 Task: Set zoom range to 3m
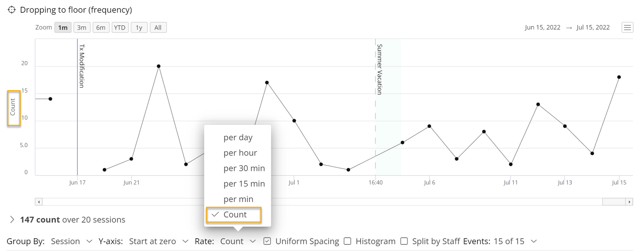(x=81, y=28)
